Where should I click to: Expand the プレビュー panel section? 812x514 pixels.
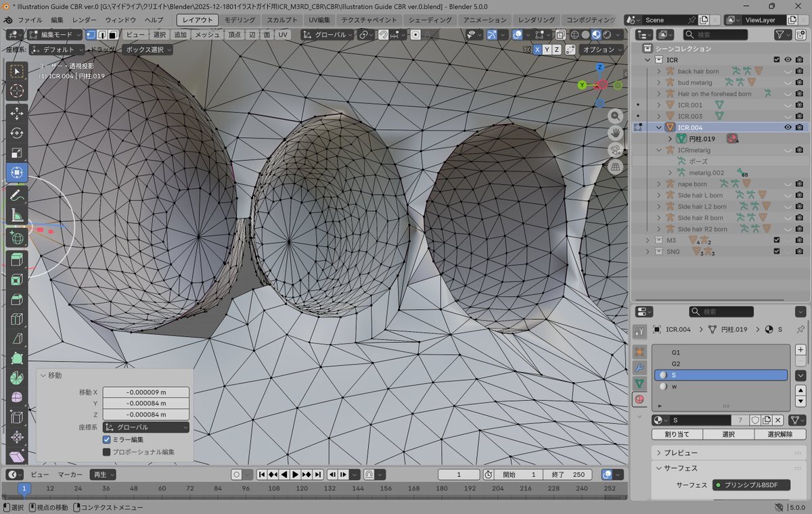pos(681,452)
